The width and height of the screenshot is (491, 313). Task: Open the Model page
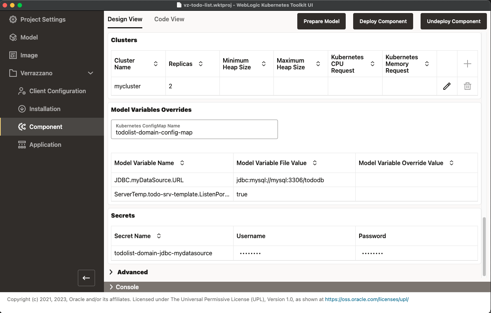(29, 37)
